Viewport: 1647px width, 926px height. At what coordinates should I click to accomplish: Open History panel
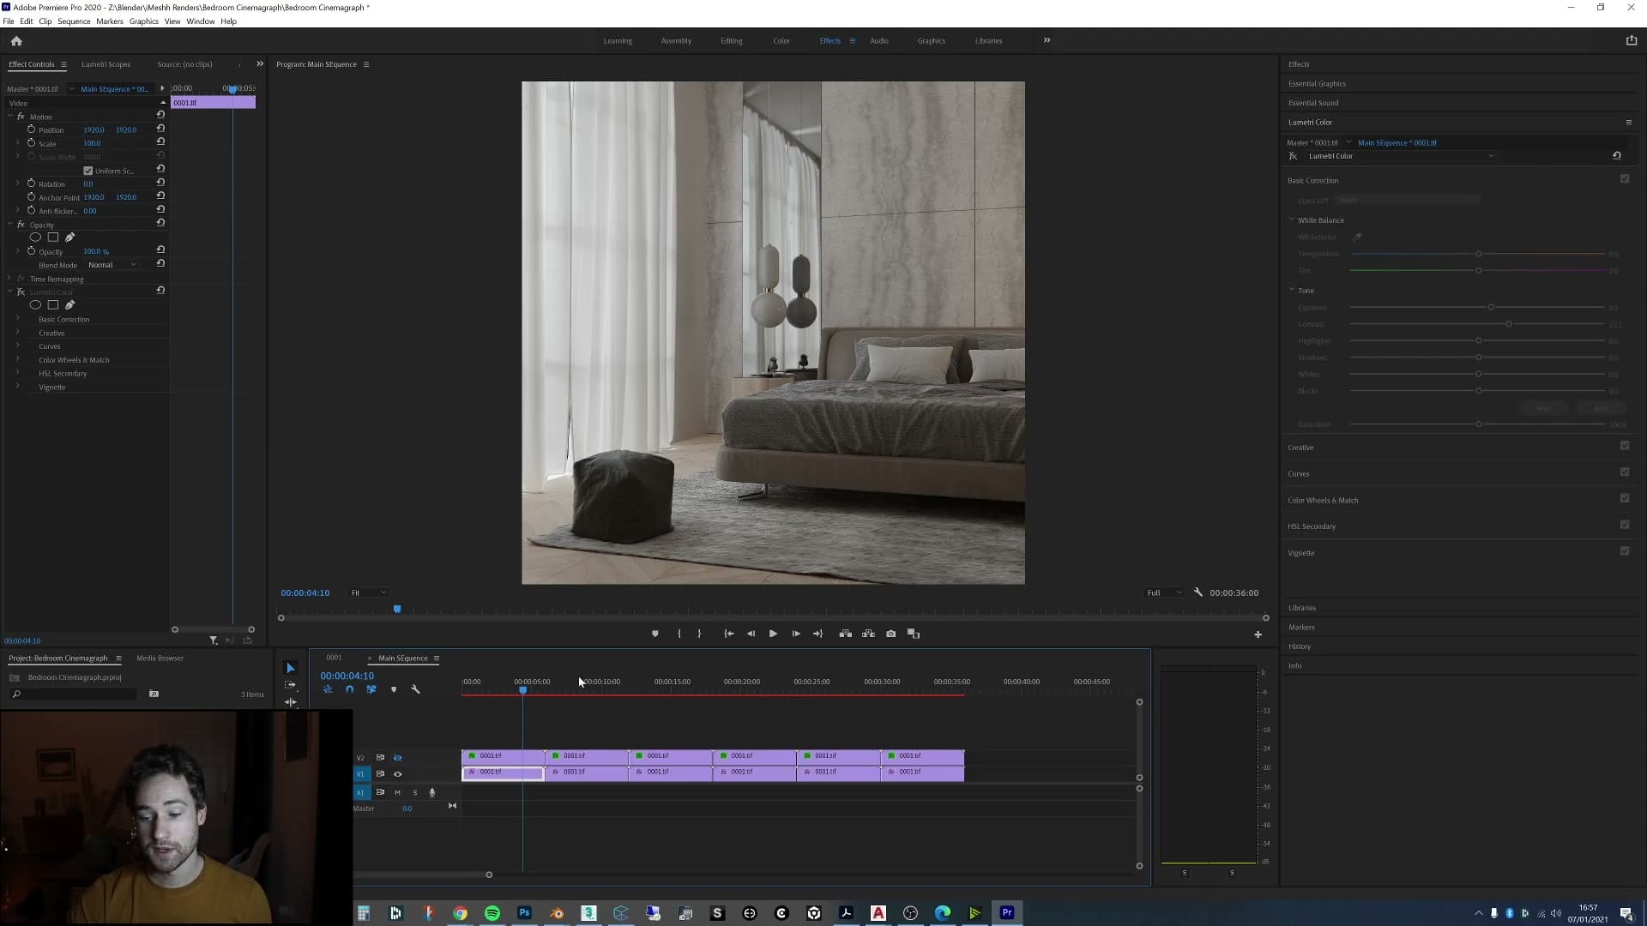pyautogui.click(x=1300, y=646)
